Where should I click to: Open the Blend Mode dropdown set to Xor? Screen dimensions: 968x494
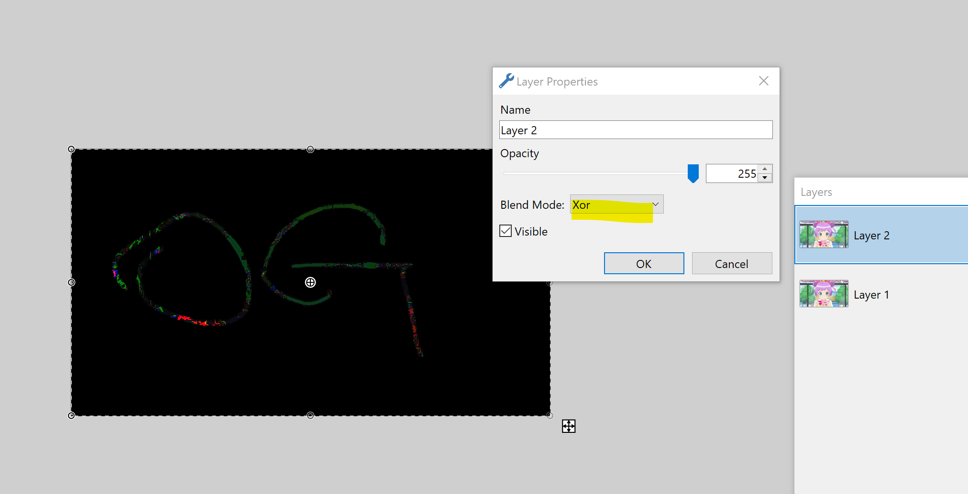click(x=616, y=204)
